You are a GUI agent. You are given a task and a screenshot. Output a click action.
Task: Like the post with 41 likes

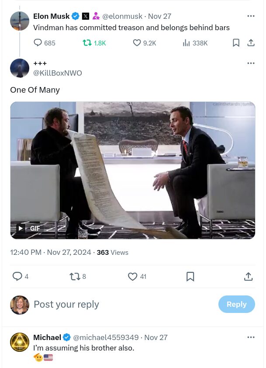[133, 276]
